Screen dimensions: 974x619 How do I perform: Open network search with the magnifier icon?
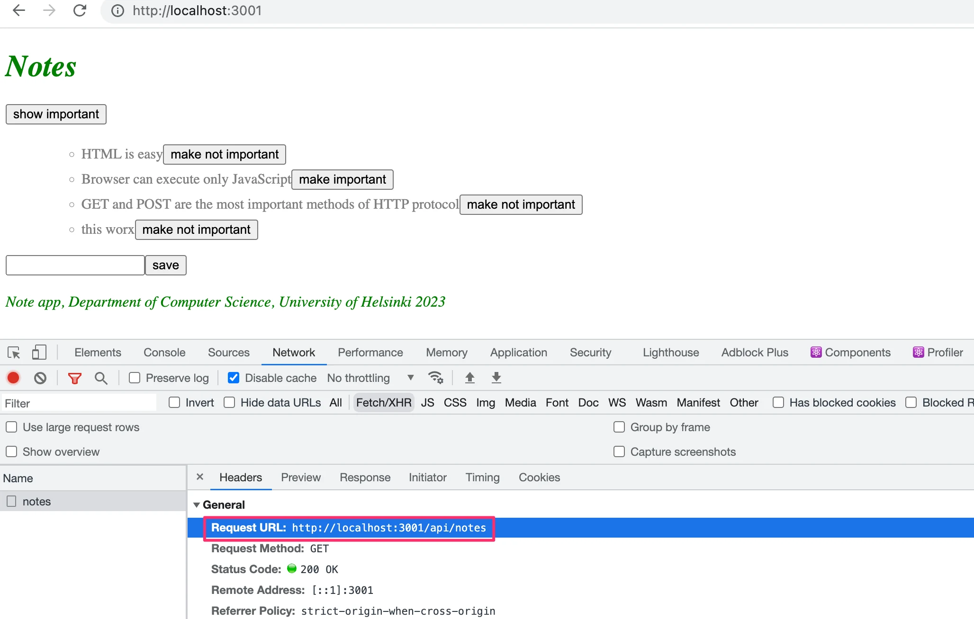tap(101, 378)
